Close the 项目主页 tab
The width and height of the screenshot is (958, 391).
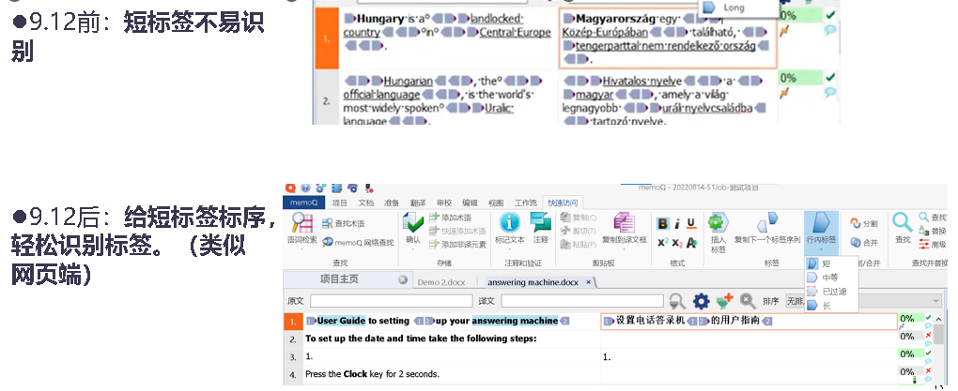pyautogui.click(x=403, y=279)
